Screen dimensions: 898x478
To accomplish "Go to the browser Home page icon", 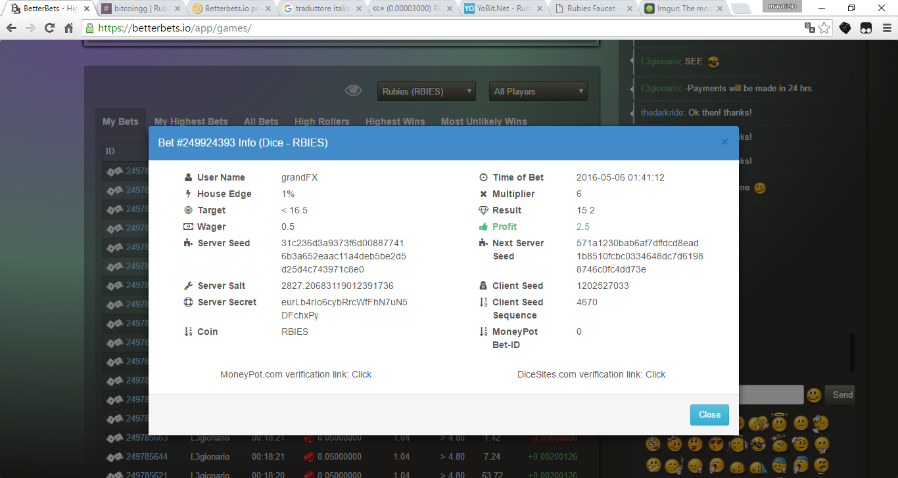I will [x=68, y=28].
